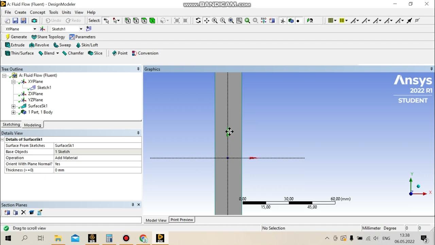Open the File menu
The height and width of the screenshot is (245, 435).
coord(8,12)
